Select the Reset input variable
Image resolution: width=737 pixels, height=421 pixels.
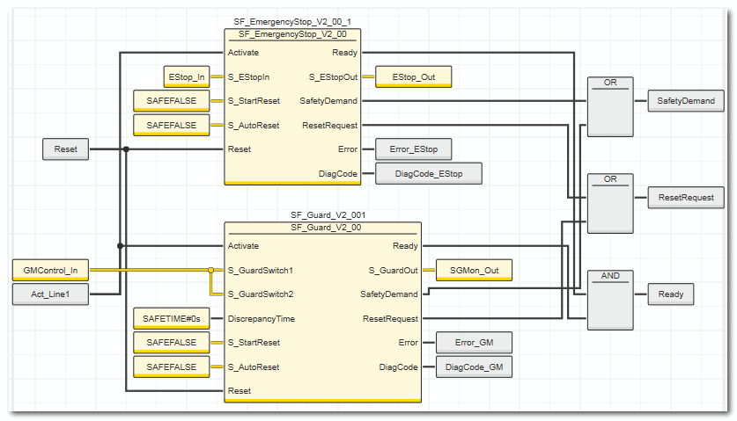[x=65, y=149]
